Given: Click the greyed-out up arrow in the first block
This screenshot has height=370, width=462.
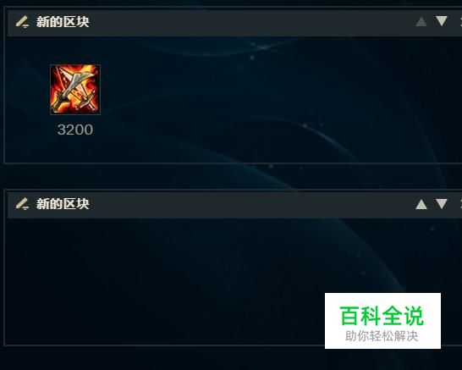Looking at the screenshot, I should 421,21.
